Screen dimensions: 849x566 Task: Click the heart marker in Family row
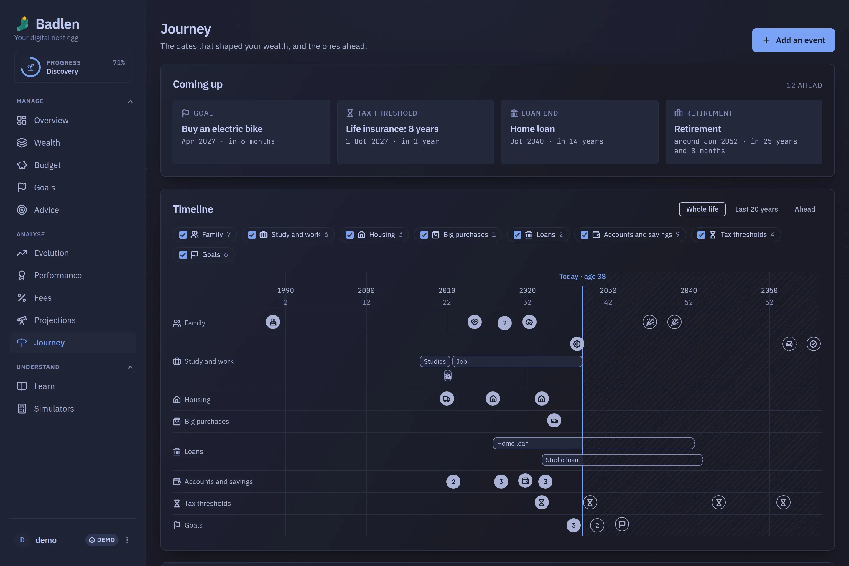click(475, 322)
